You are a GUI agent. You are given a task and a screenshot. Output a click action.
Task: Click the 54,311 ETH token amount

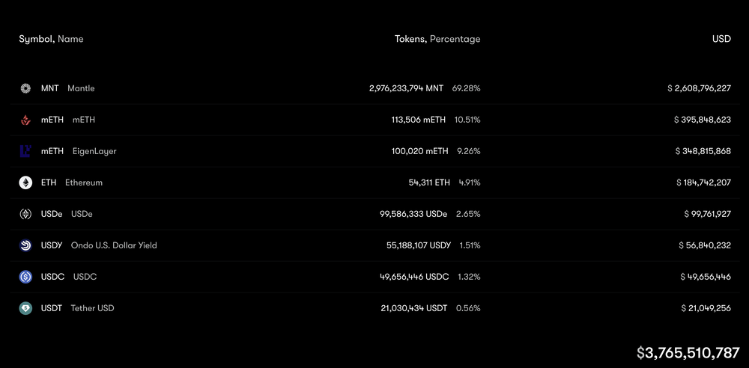[429, 183]
